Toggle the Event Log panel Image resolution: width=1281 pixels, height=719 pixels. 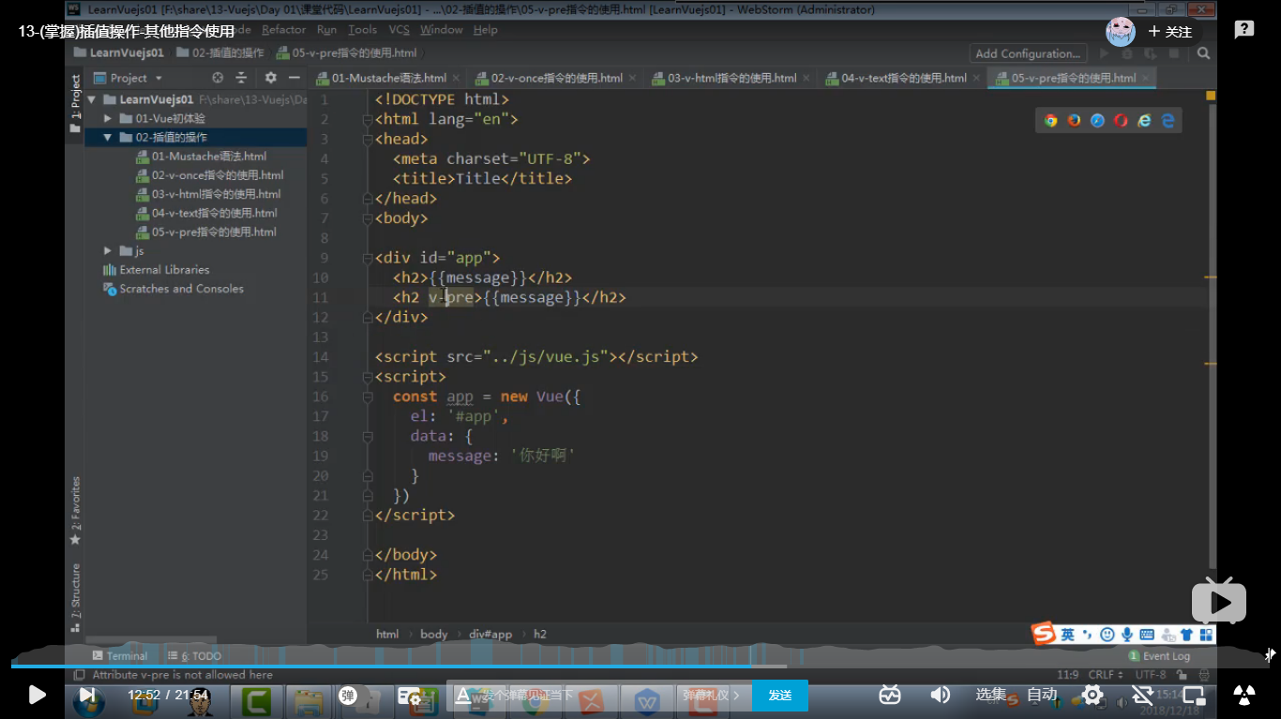1159,656
